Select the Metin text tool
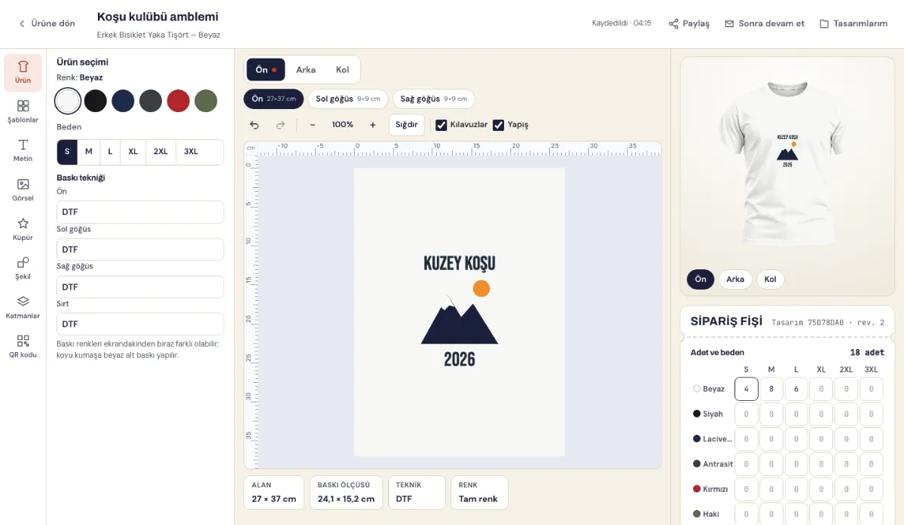Screen dimensions: 904x525 23,151
